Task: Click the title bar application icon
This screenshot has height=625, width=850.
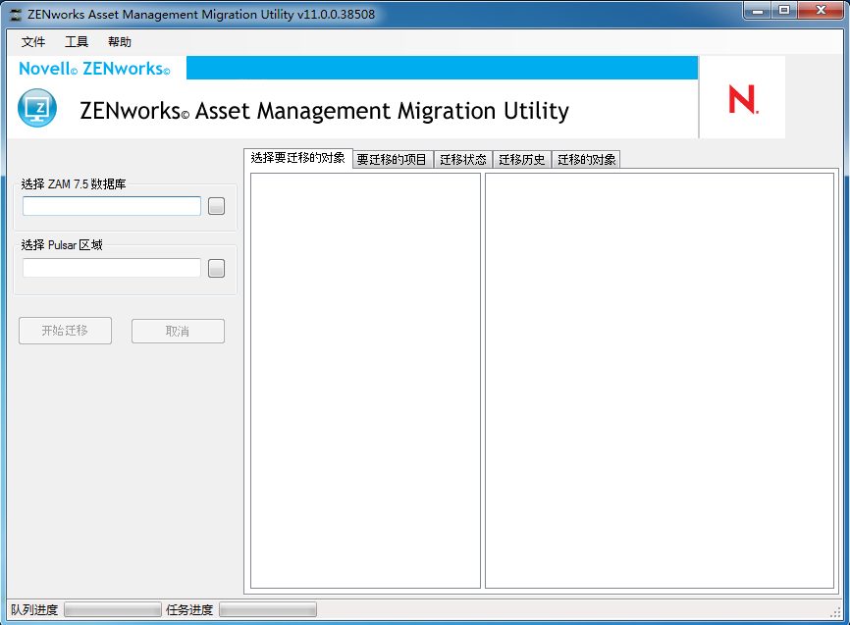Action: coord(16,15)
